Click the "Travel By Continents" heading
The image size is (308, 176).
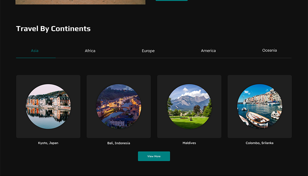pyautogui.click(x=53, y=29)
